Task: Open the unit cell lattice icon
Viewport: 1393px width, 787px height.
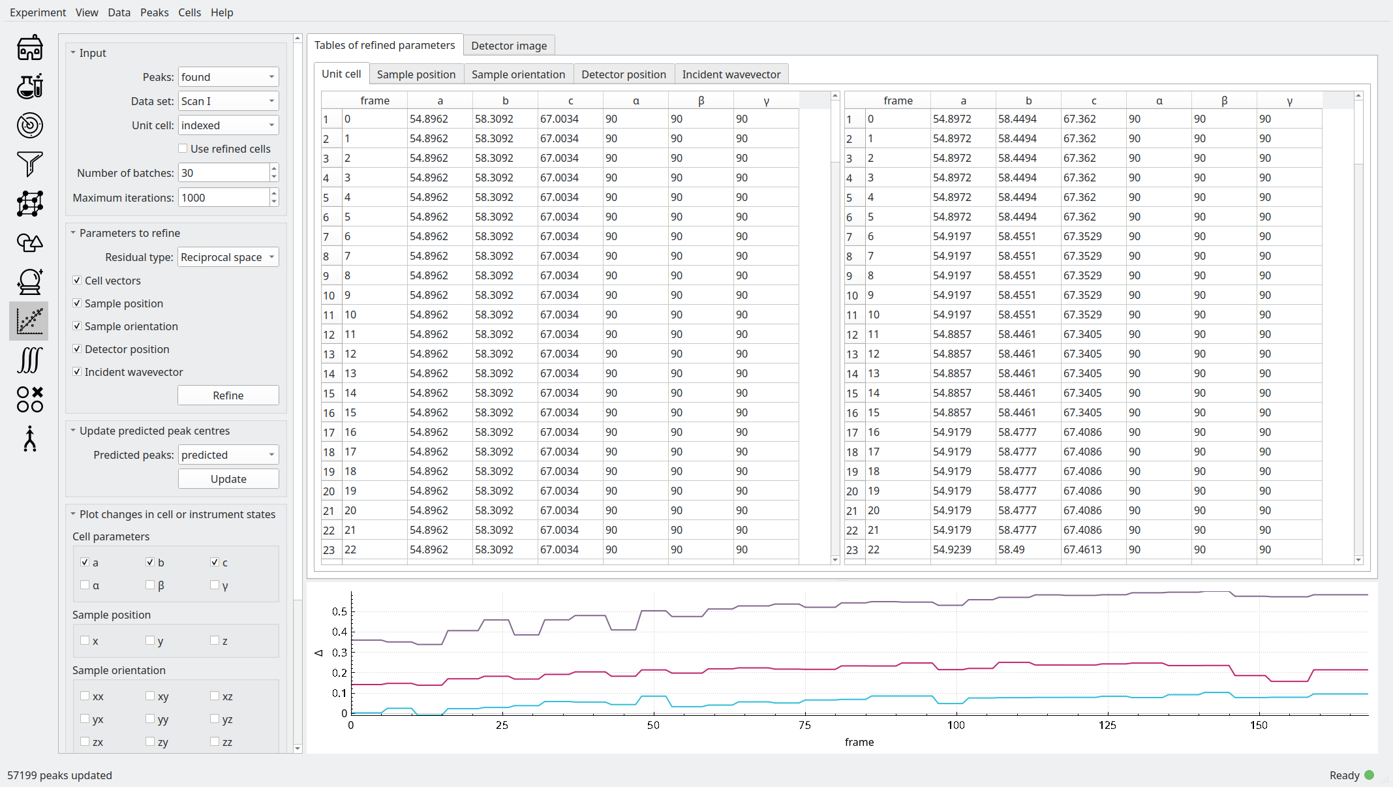Action: (x=29, y=204)
